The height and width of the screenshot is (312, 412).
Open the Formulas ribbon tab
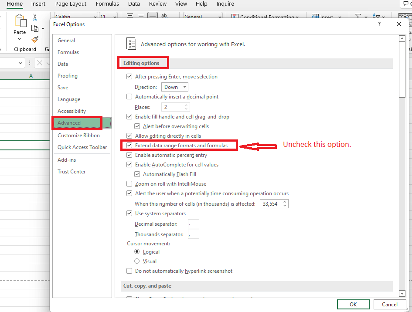tap(107, 4)
